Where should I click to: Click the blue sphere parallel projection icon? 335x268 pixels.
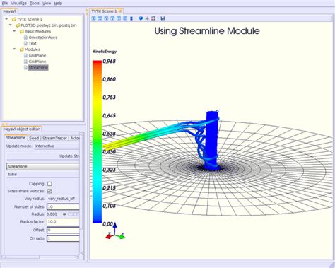pos(141,18)
